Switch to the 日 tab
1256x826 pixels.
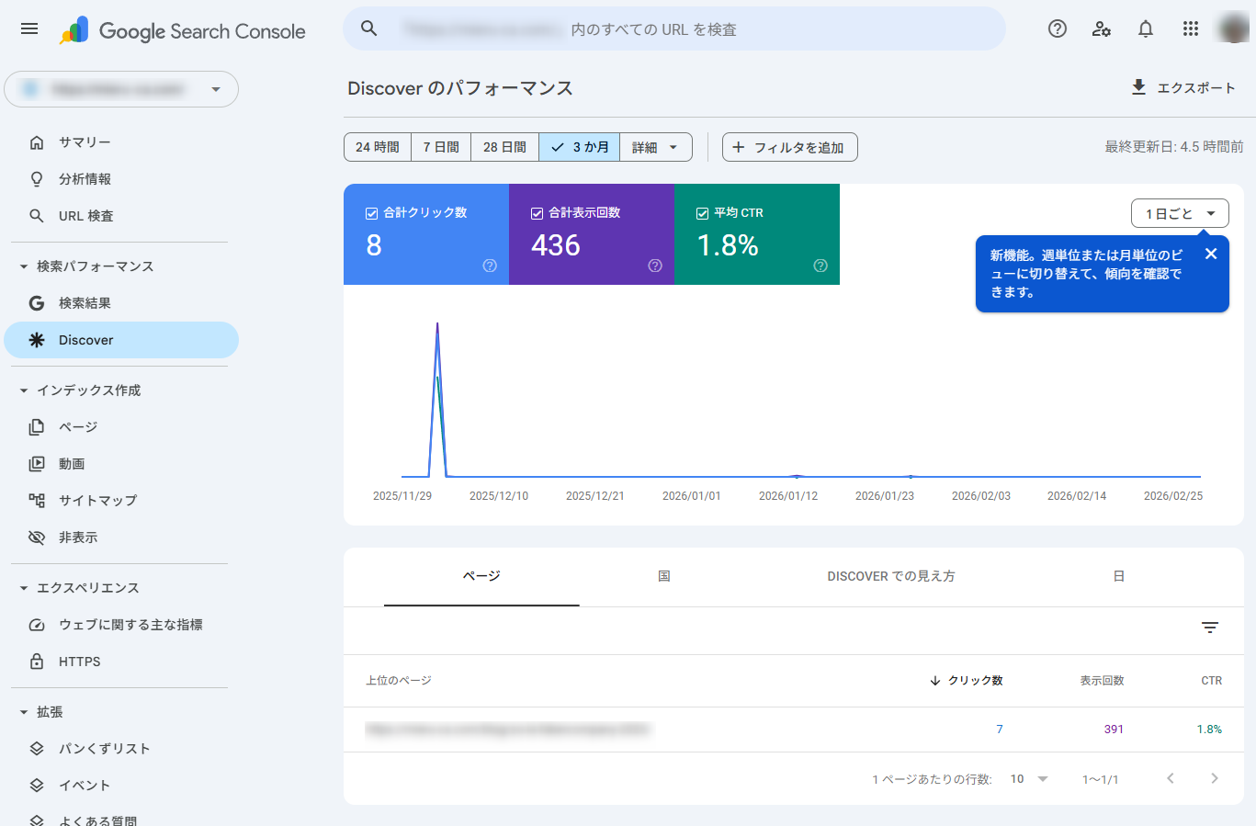1119,576
